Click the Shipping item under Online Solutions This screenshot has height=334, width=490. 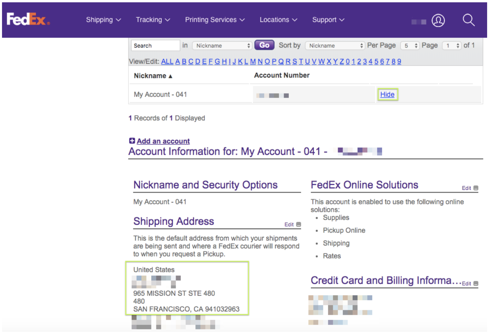coord(336,243)
